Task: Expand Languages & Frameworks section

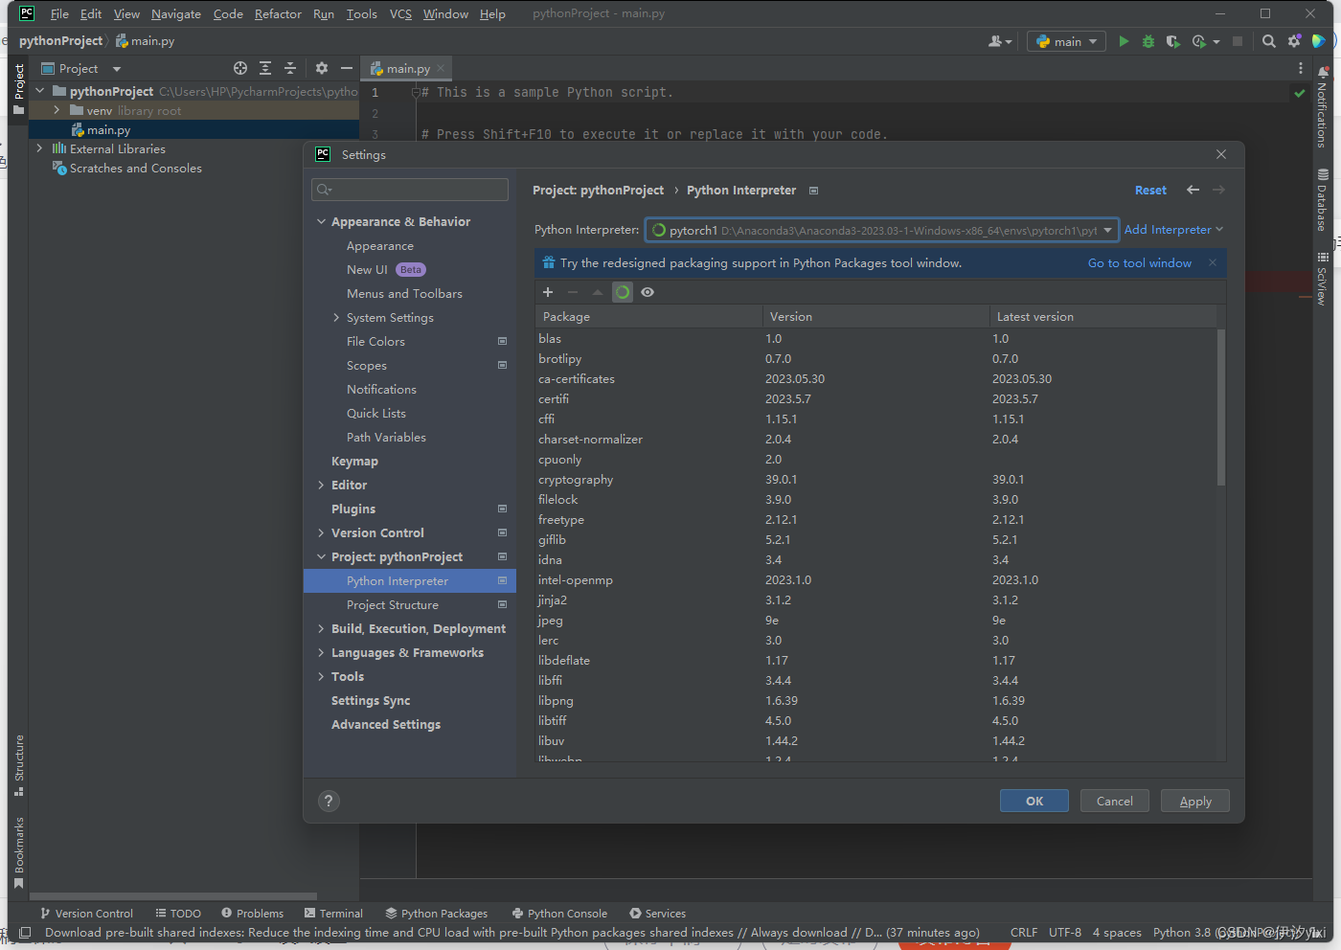Action: [322, 653]
